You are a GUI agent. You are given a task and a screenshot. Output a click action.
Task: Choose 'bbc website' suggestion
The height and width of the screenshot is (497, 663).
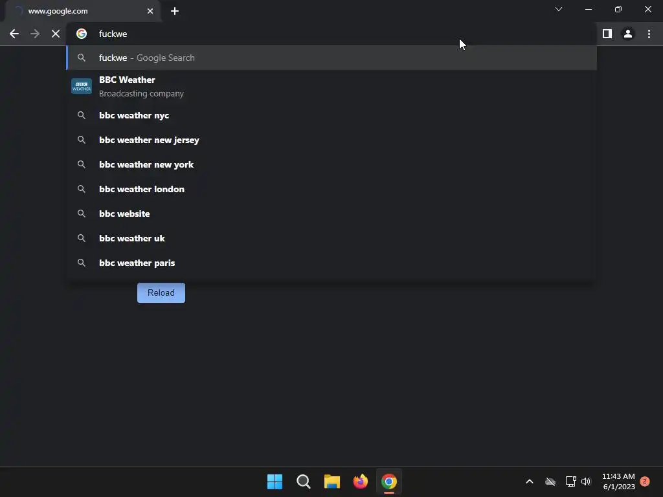(332, 214)
